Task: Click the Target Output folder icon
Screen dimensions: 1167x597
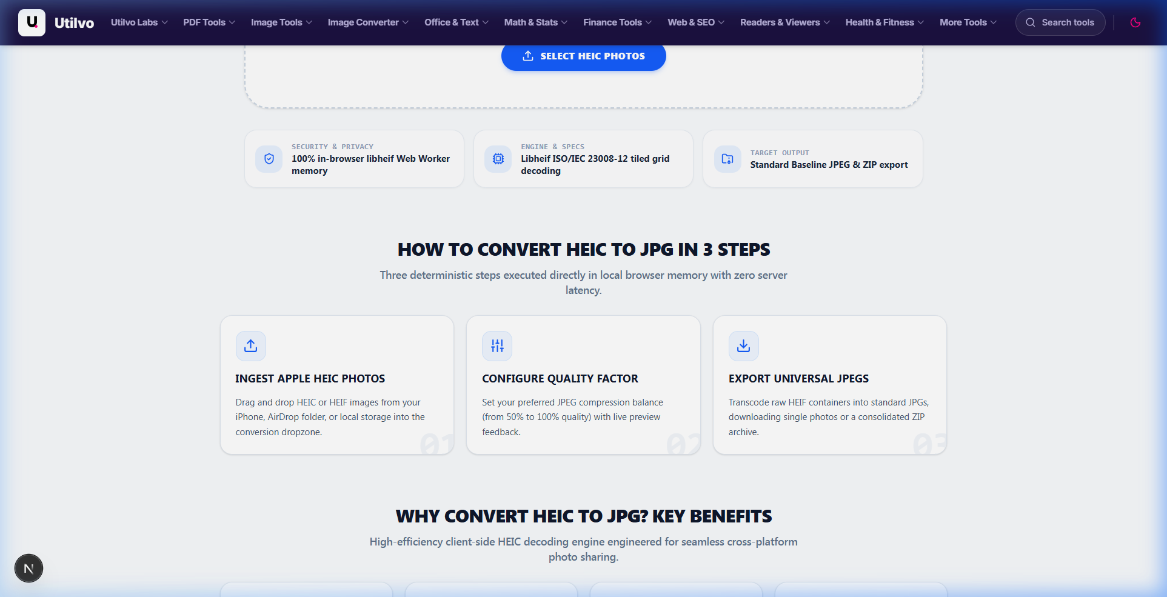Action: (727, 159)
